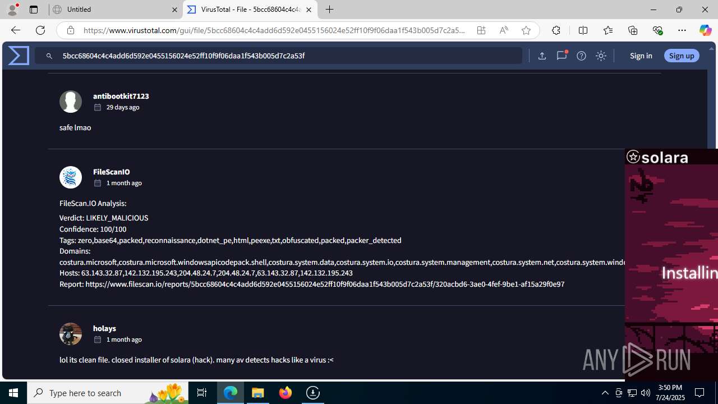This screenshot has width=718, height=404.
Task: Click calendar icon under FileScanIO name
Action: click(98, 183)
